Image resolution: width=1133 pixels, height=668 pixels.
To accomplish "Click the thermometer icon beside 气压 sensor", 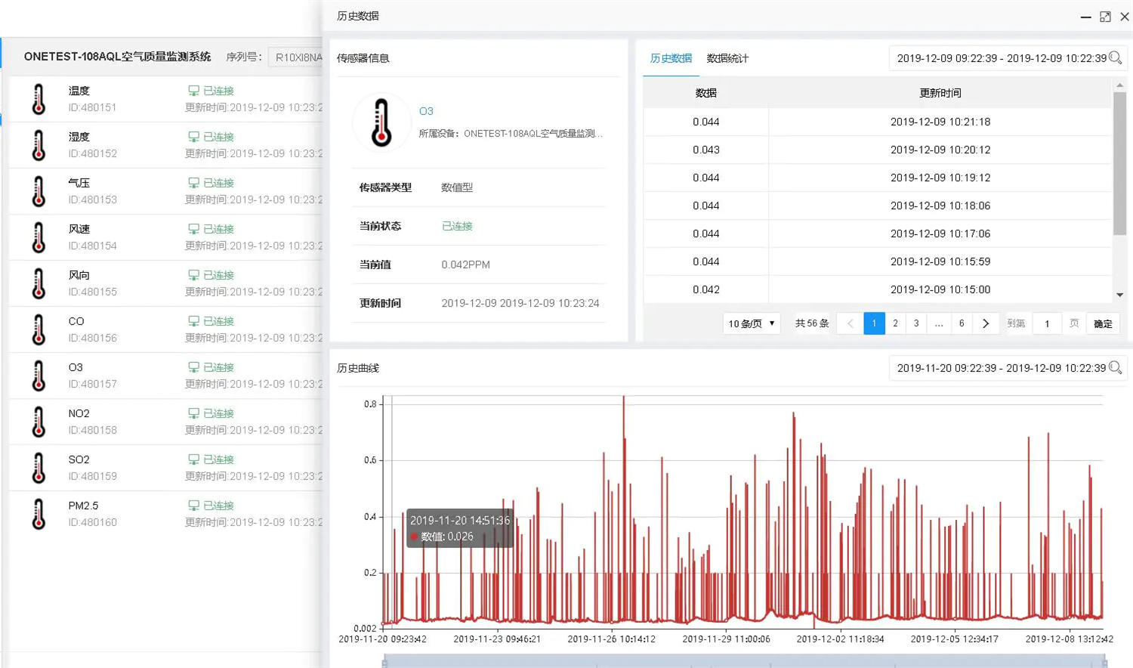I will 39,191.
